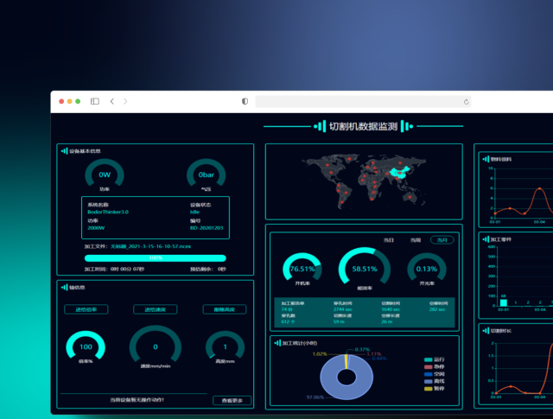Viewport: 553px width, 419px height.
Task: Go forward with the browser arrow
Action: click(125, 102)
